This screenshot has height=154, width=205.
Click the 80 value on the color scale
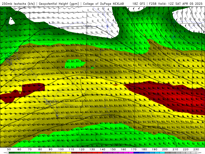(x=40, y=149)
